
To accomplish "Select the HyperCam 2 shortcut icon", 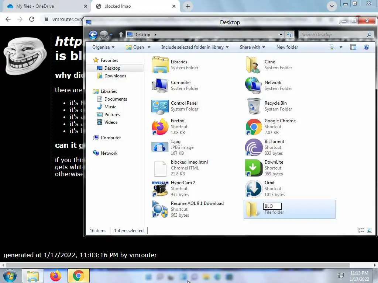I will (160, 189).
